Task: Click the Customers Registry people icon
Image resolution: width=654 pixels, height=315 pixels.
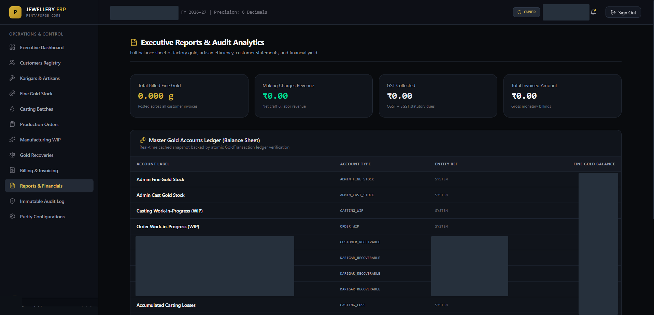Action: [12, 63]
